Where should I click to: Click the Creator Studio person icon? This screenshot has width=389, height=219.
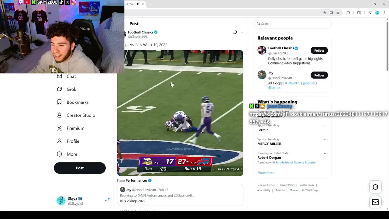pyautogui.click(x=60, y=115)
